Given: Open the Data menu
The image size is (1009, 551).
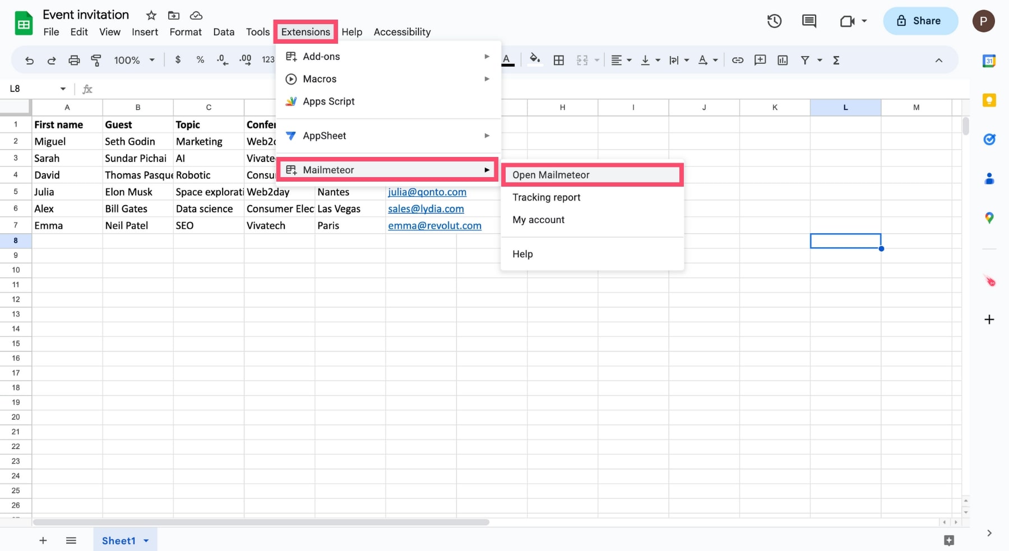Looking at the screenshot, I should coord(224,32).
